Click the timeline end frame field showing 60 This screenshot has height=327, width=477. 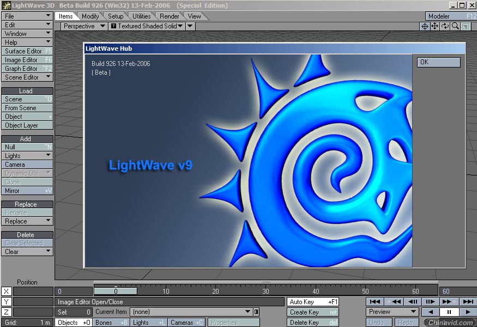click(458, 292)
